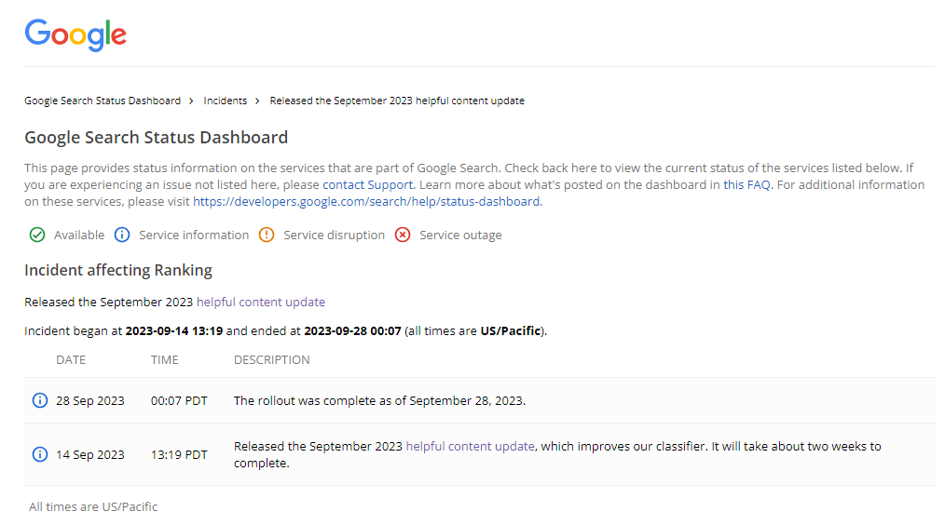Go to the Incidents breadcrumb
945x525 pixels.
coord(225,101)
